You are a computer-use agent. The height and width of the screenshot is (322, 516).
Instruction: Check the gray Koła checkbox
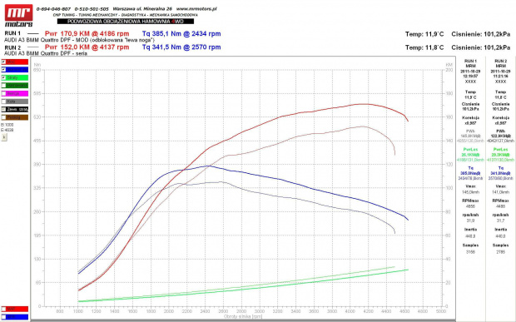[3, 102]
